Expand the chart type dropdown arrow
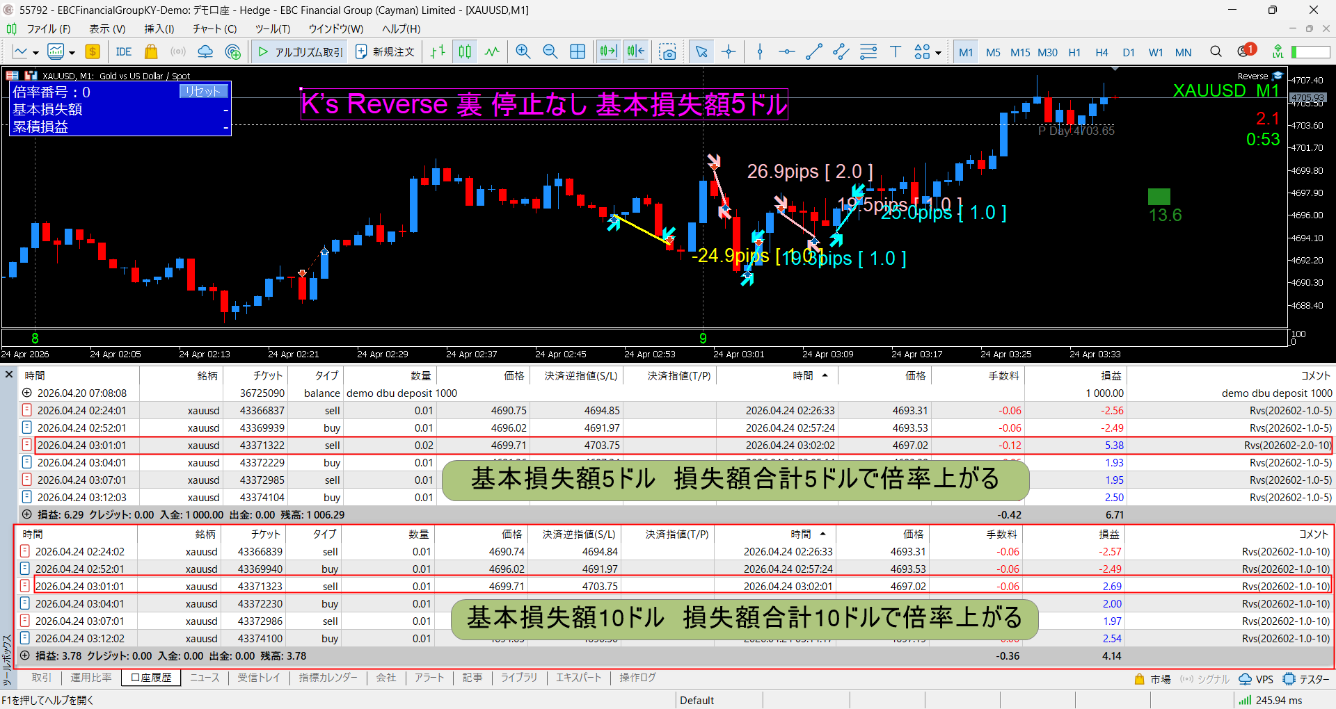The width and height of the screenshot is (1336, 709). coord(35,53)
